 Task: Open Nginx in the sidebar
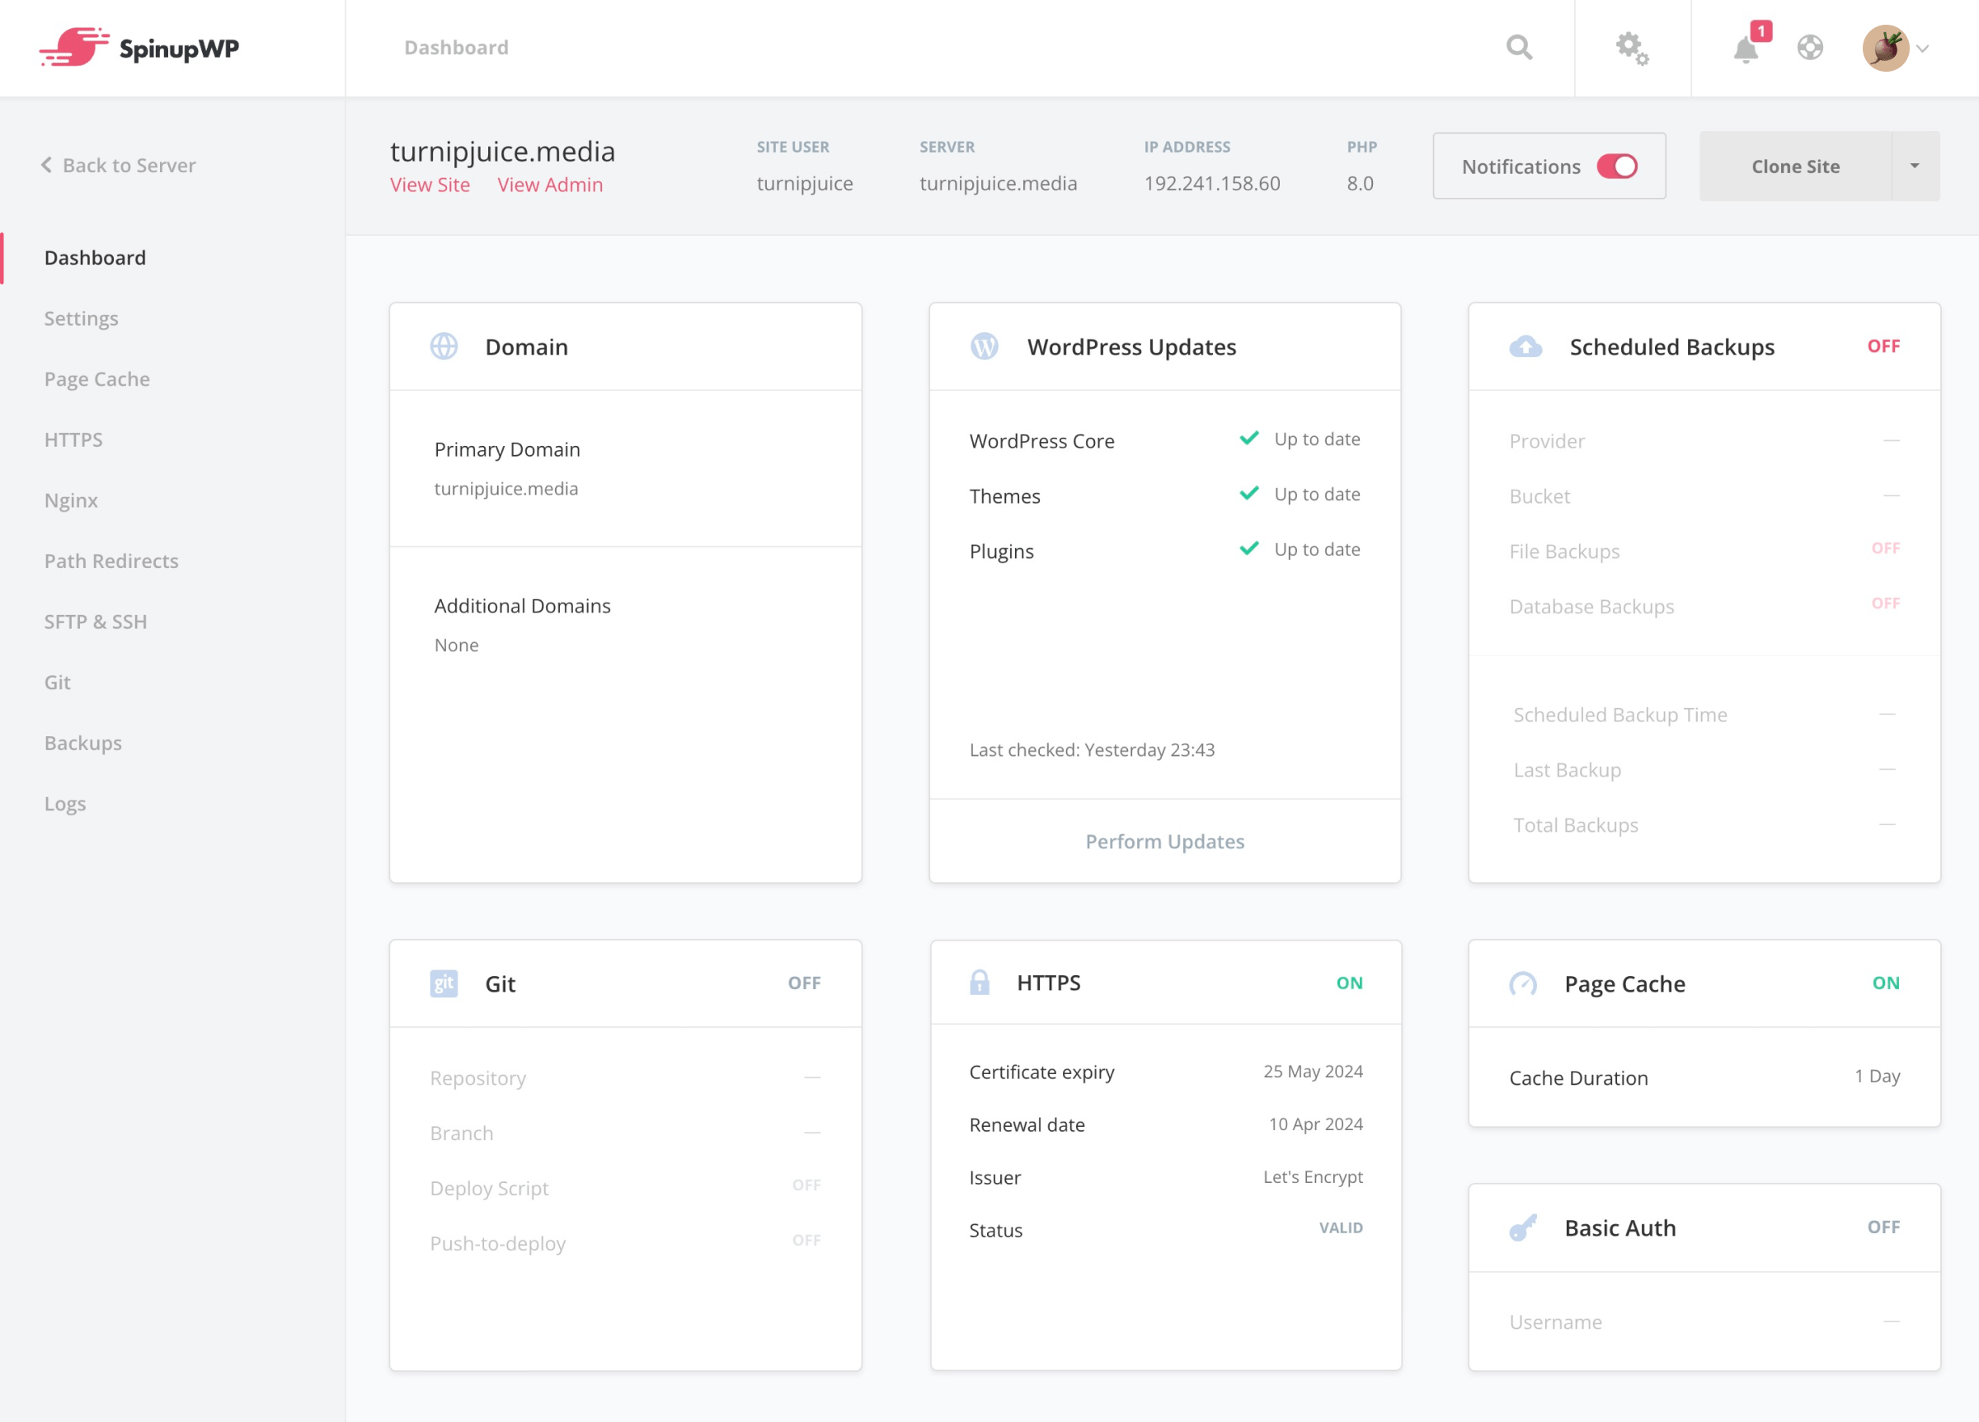coord(71,500)
